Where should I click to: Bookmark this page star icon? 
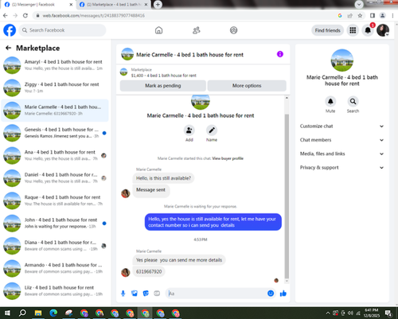click(360, 16)
